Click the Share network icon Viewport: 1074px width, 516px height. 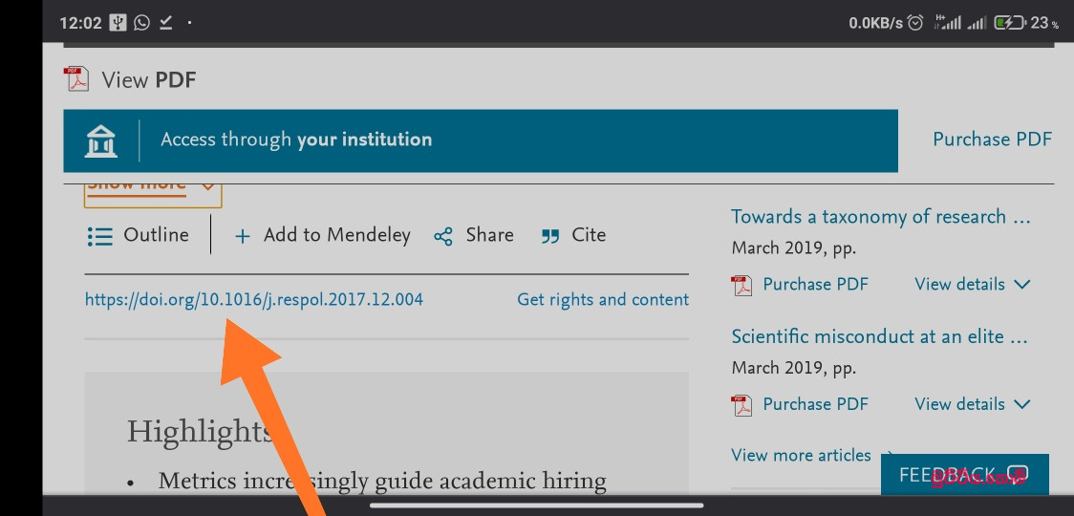pos(444,237)
